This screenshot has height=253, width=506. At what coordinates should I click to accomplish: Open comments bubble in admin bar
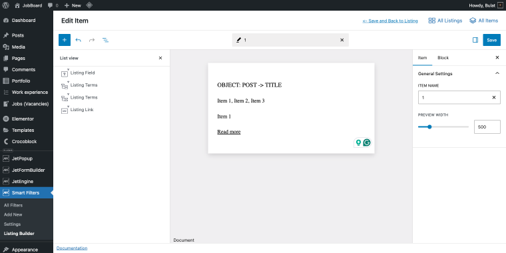coord(53,5)
